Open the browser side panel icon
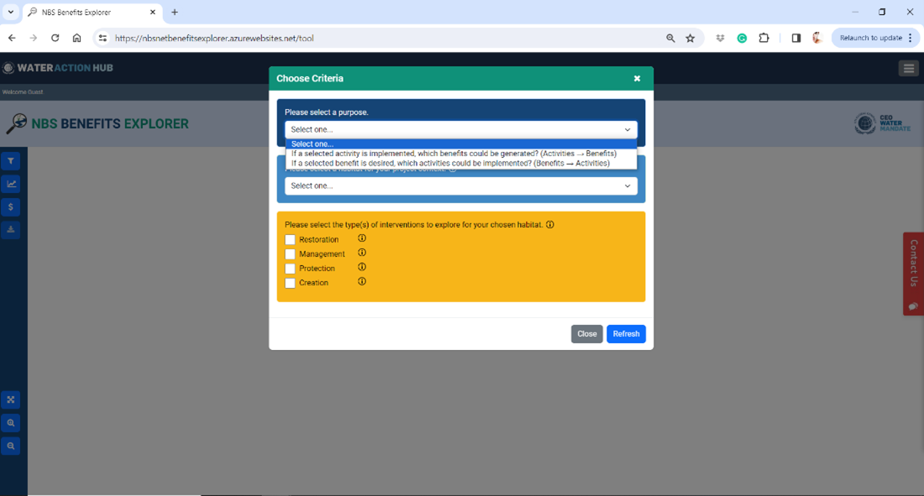The height and width of the screenshot is (496, 924). click(796, 38)
